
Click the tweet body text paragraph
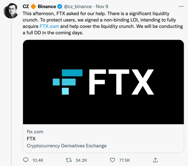coord(102,20)
